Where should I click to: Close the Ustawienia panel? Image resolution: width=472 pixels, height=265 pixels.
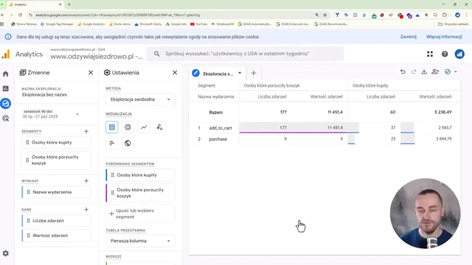tap(175, 73)
